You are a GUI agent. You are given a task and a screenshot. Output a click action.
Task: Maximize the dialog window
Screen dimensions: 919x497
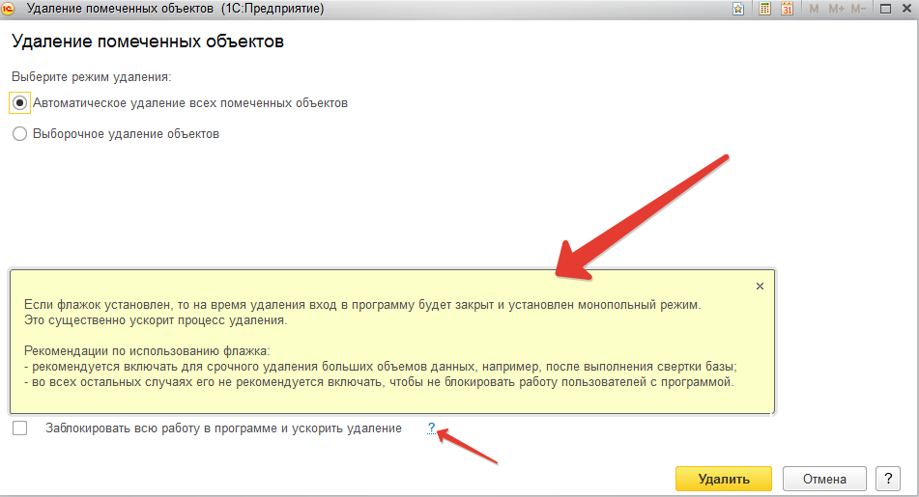click(885, 9)
